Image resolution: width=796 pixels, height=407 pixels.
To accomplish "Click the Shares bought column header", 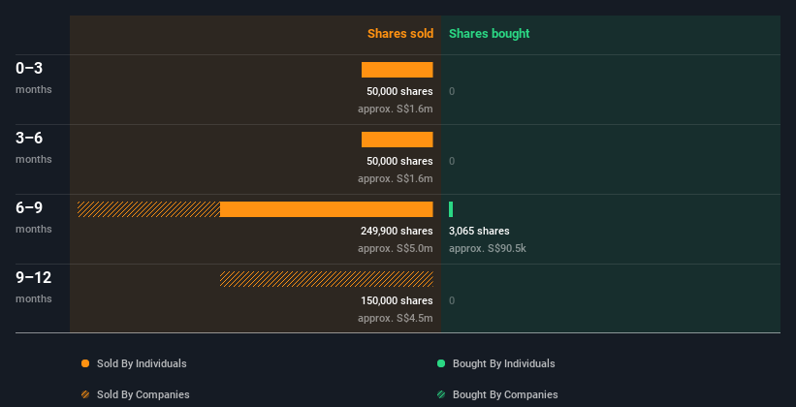I will [489, 34].
